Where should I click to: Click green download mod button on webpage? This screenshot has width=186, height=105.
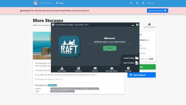(147, 67)
